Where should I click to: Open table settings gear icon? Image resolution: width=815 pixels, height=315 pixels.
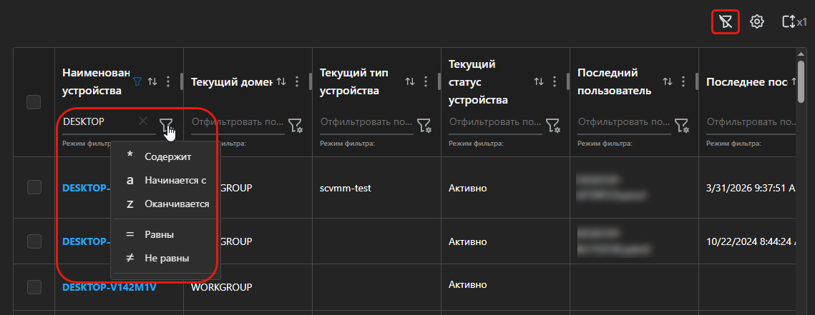point(756,22)
